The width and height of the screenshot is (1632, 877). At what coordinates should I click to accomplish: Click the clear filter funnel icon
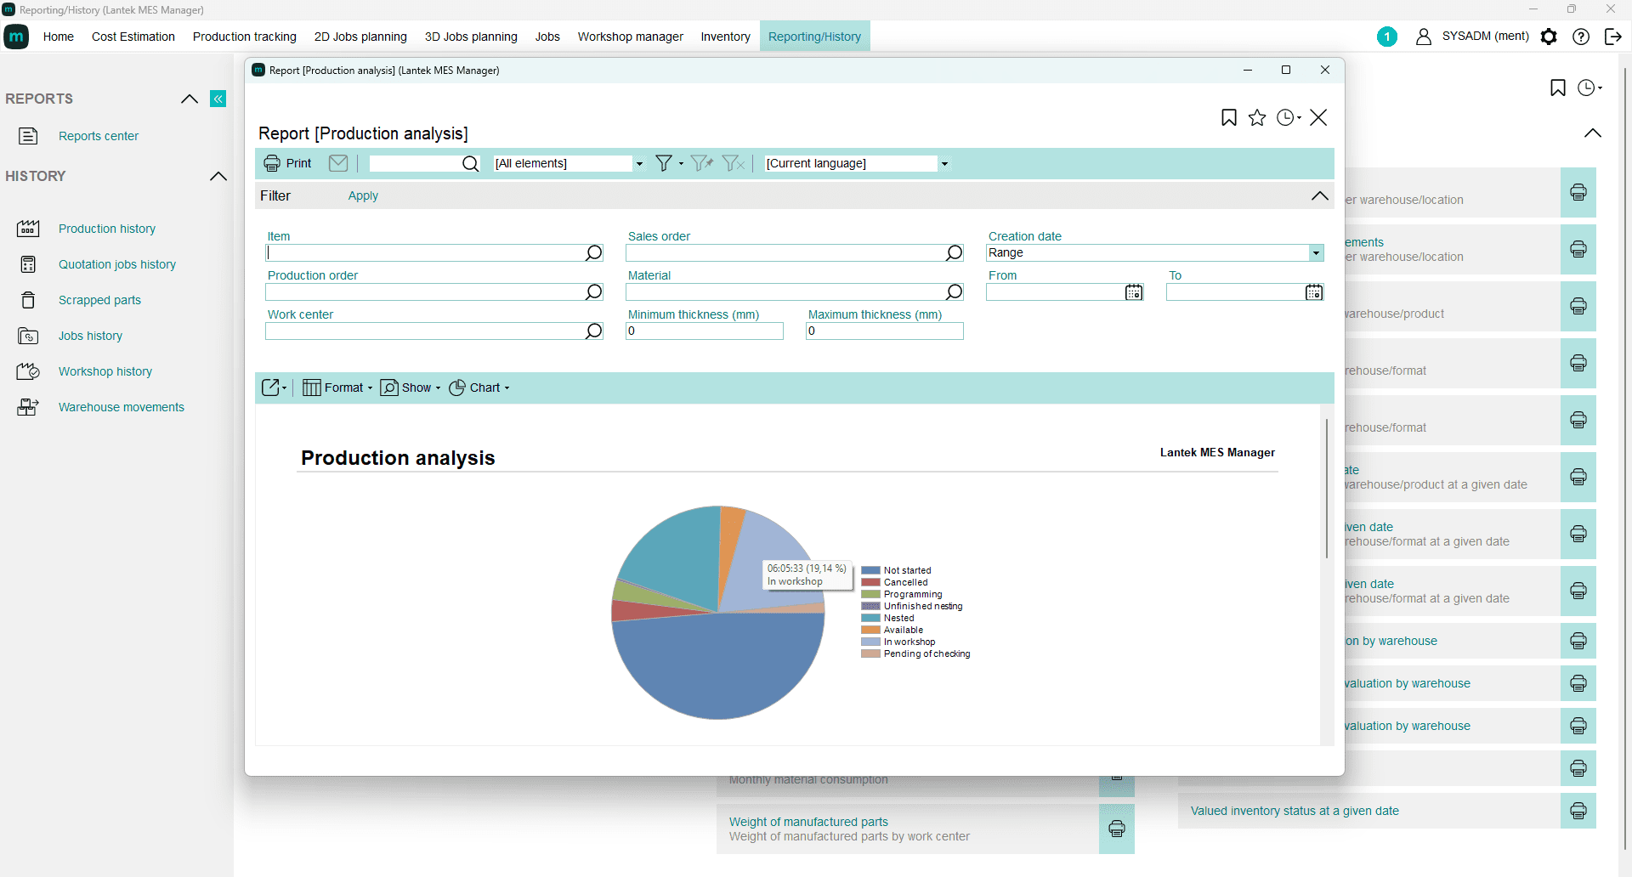tap(733, 163)
